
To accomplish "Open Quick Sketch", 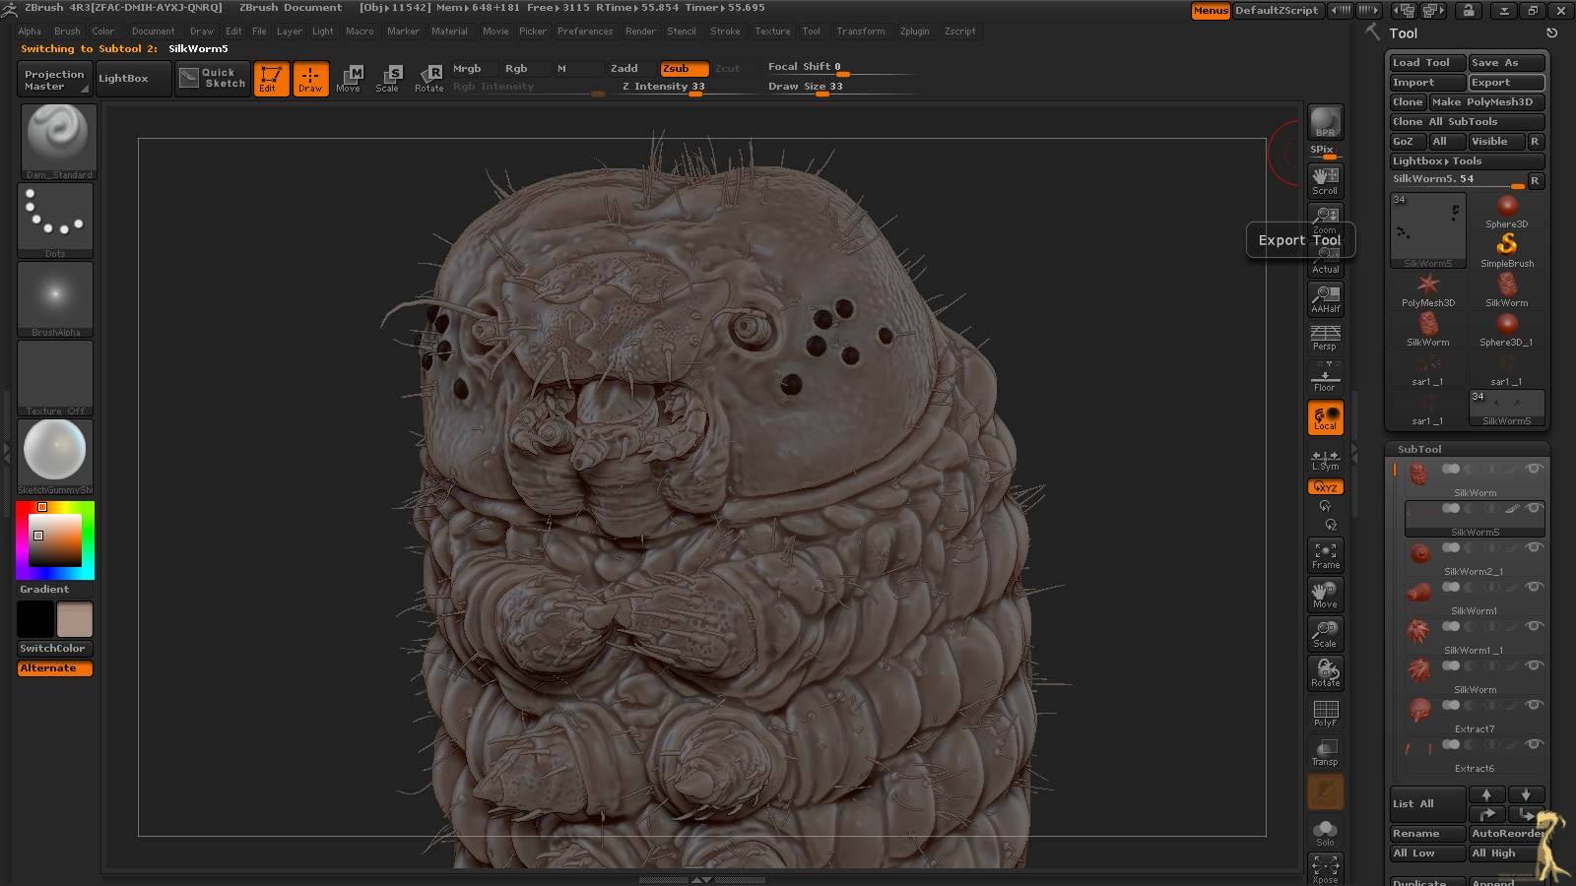I will [x=214, y=79].
